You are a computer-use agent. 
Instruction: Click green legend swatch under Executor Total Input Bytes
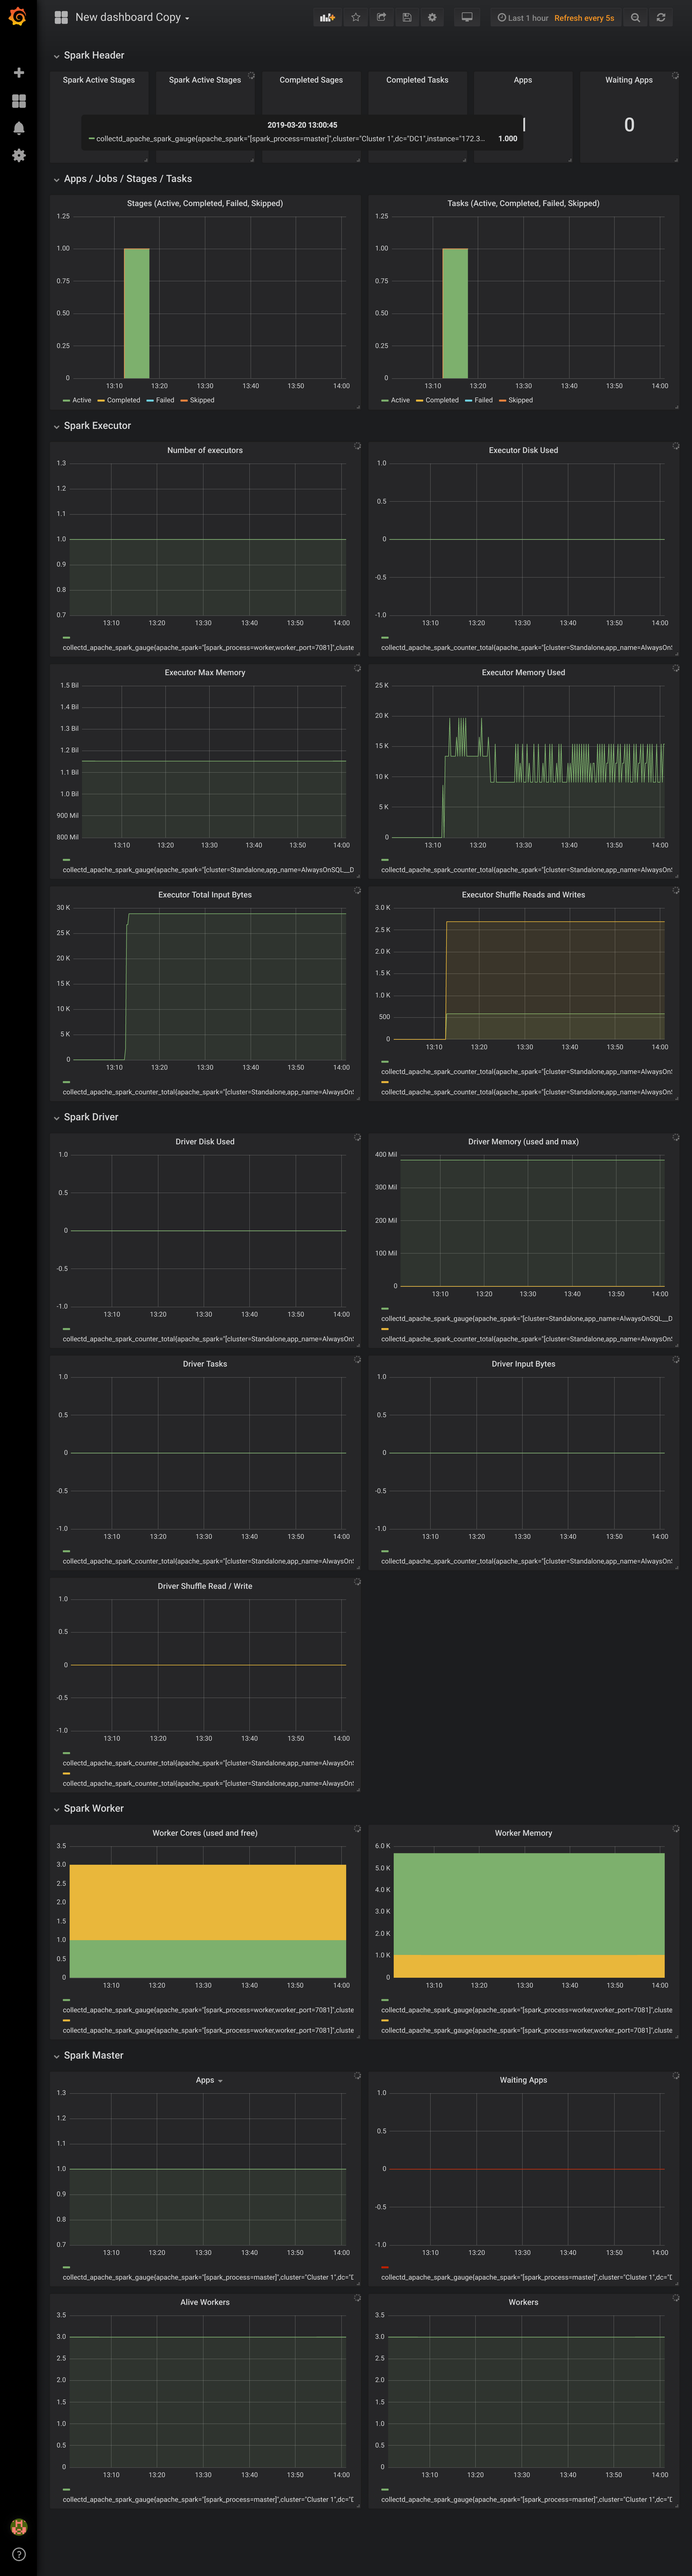(66, 1082)
